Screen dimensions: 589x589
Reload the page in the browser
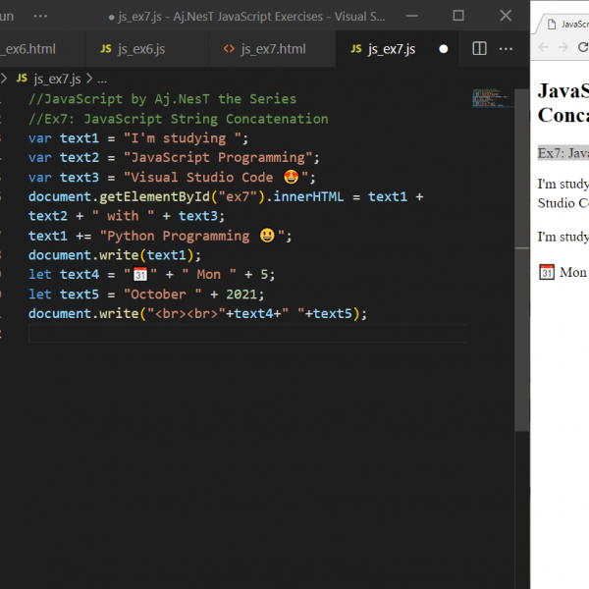click(583, 47)
